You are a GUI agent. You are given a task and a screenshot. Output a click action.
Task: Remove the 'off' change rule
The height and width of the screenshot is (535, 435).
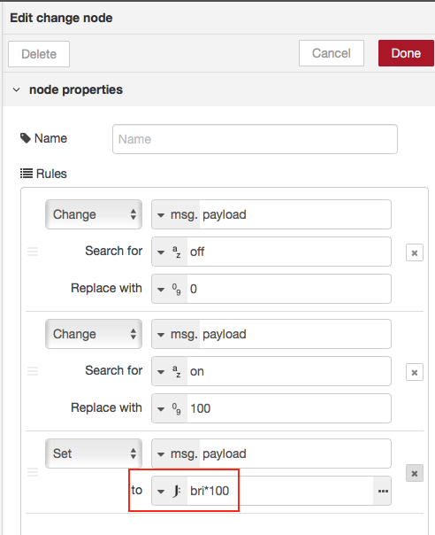point(414,252)
